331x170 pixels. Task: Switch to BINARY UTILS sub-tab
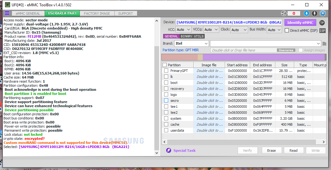coord(192,36)
